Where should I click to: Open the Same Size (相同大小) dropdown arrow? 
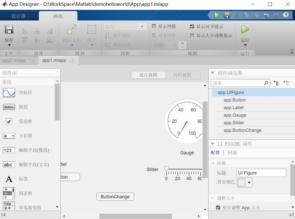72,45
